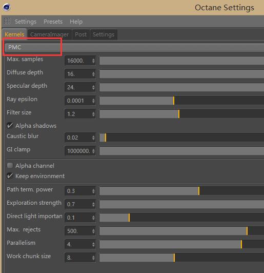Click the Path term. power slider handle
Viewport: 264px width, 273px height.
click(x=199, y=191)
